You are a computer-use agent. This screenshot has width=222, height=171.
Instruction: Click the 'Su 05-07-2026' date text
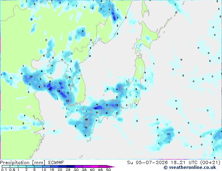pyautogui.click(x=147, y=163)
